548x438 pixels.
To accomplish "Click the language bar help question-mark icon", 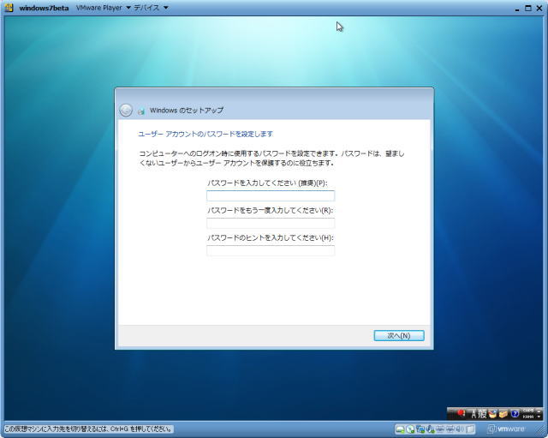I will click(515, 414).
